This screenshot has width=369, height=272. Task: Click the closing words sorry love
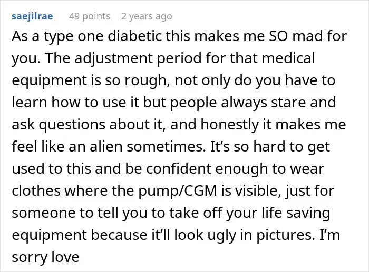45,257
